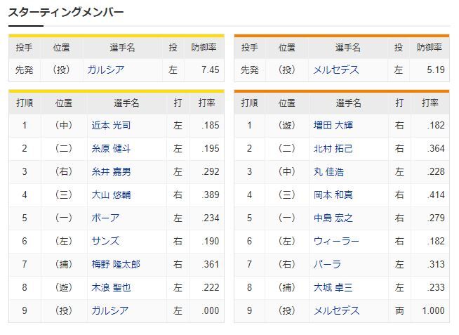This screenshot has height=335, width=459.
Task: Select player link 大山 悠輔
Action: [111, 195]
